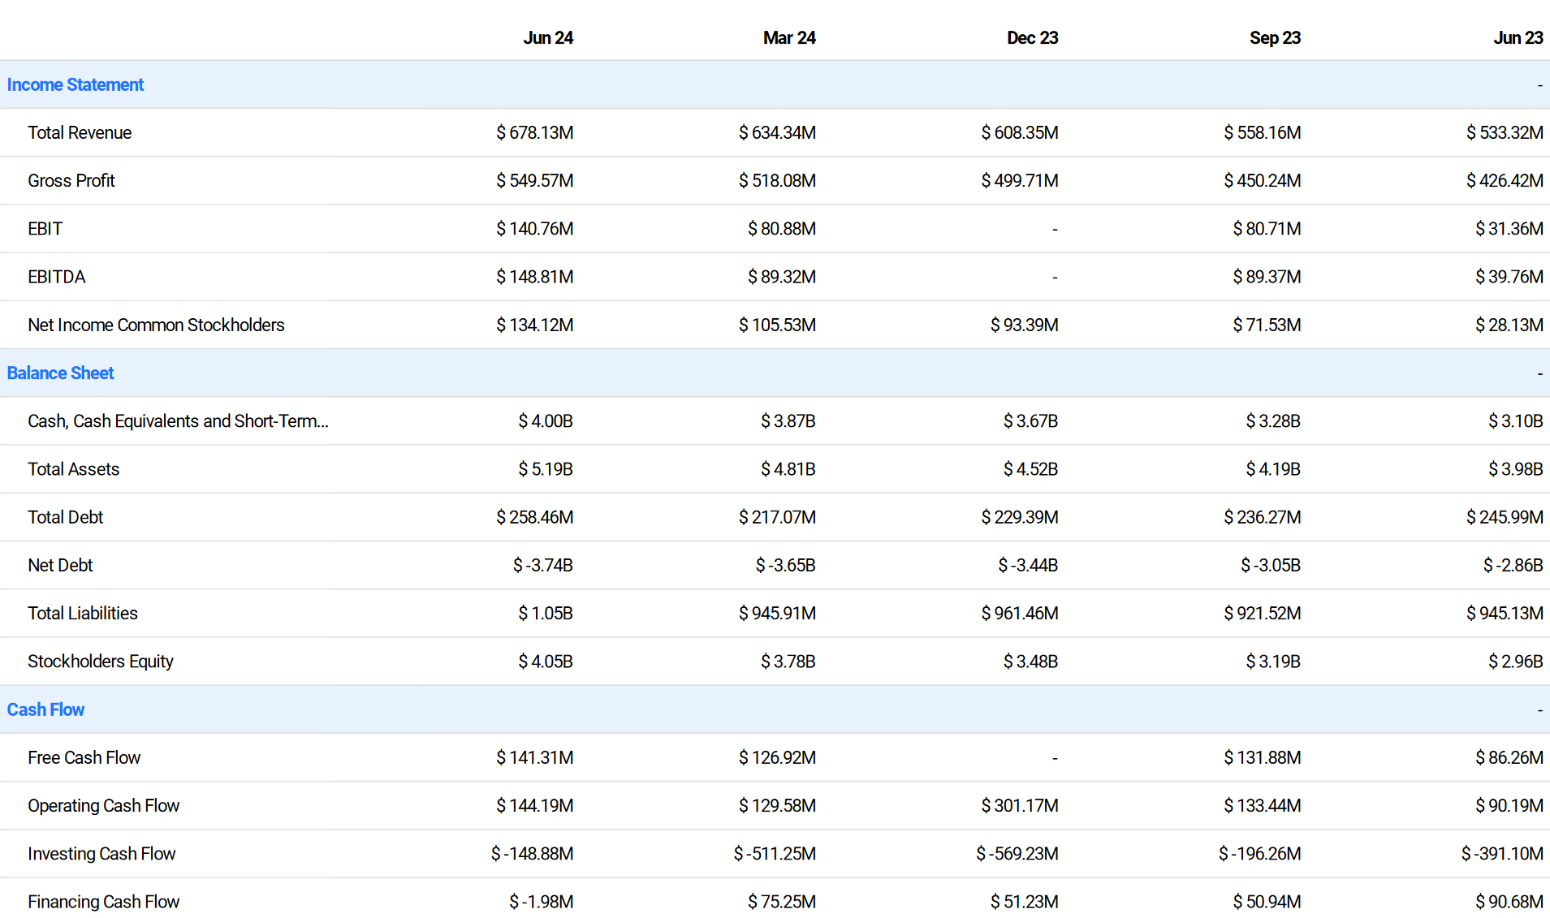Image resolution: width=1550 pixels, height=918 pixels.
Task: Select Total Debt value $ 229.39M
Action: coord(1020,517)
